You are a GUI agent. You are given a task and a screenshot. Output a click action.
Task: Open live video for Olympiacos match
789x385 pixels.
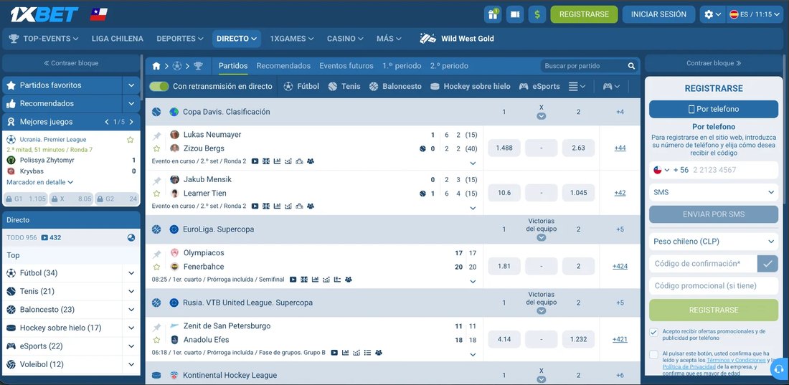tap(293, 280)
